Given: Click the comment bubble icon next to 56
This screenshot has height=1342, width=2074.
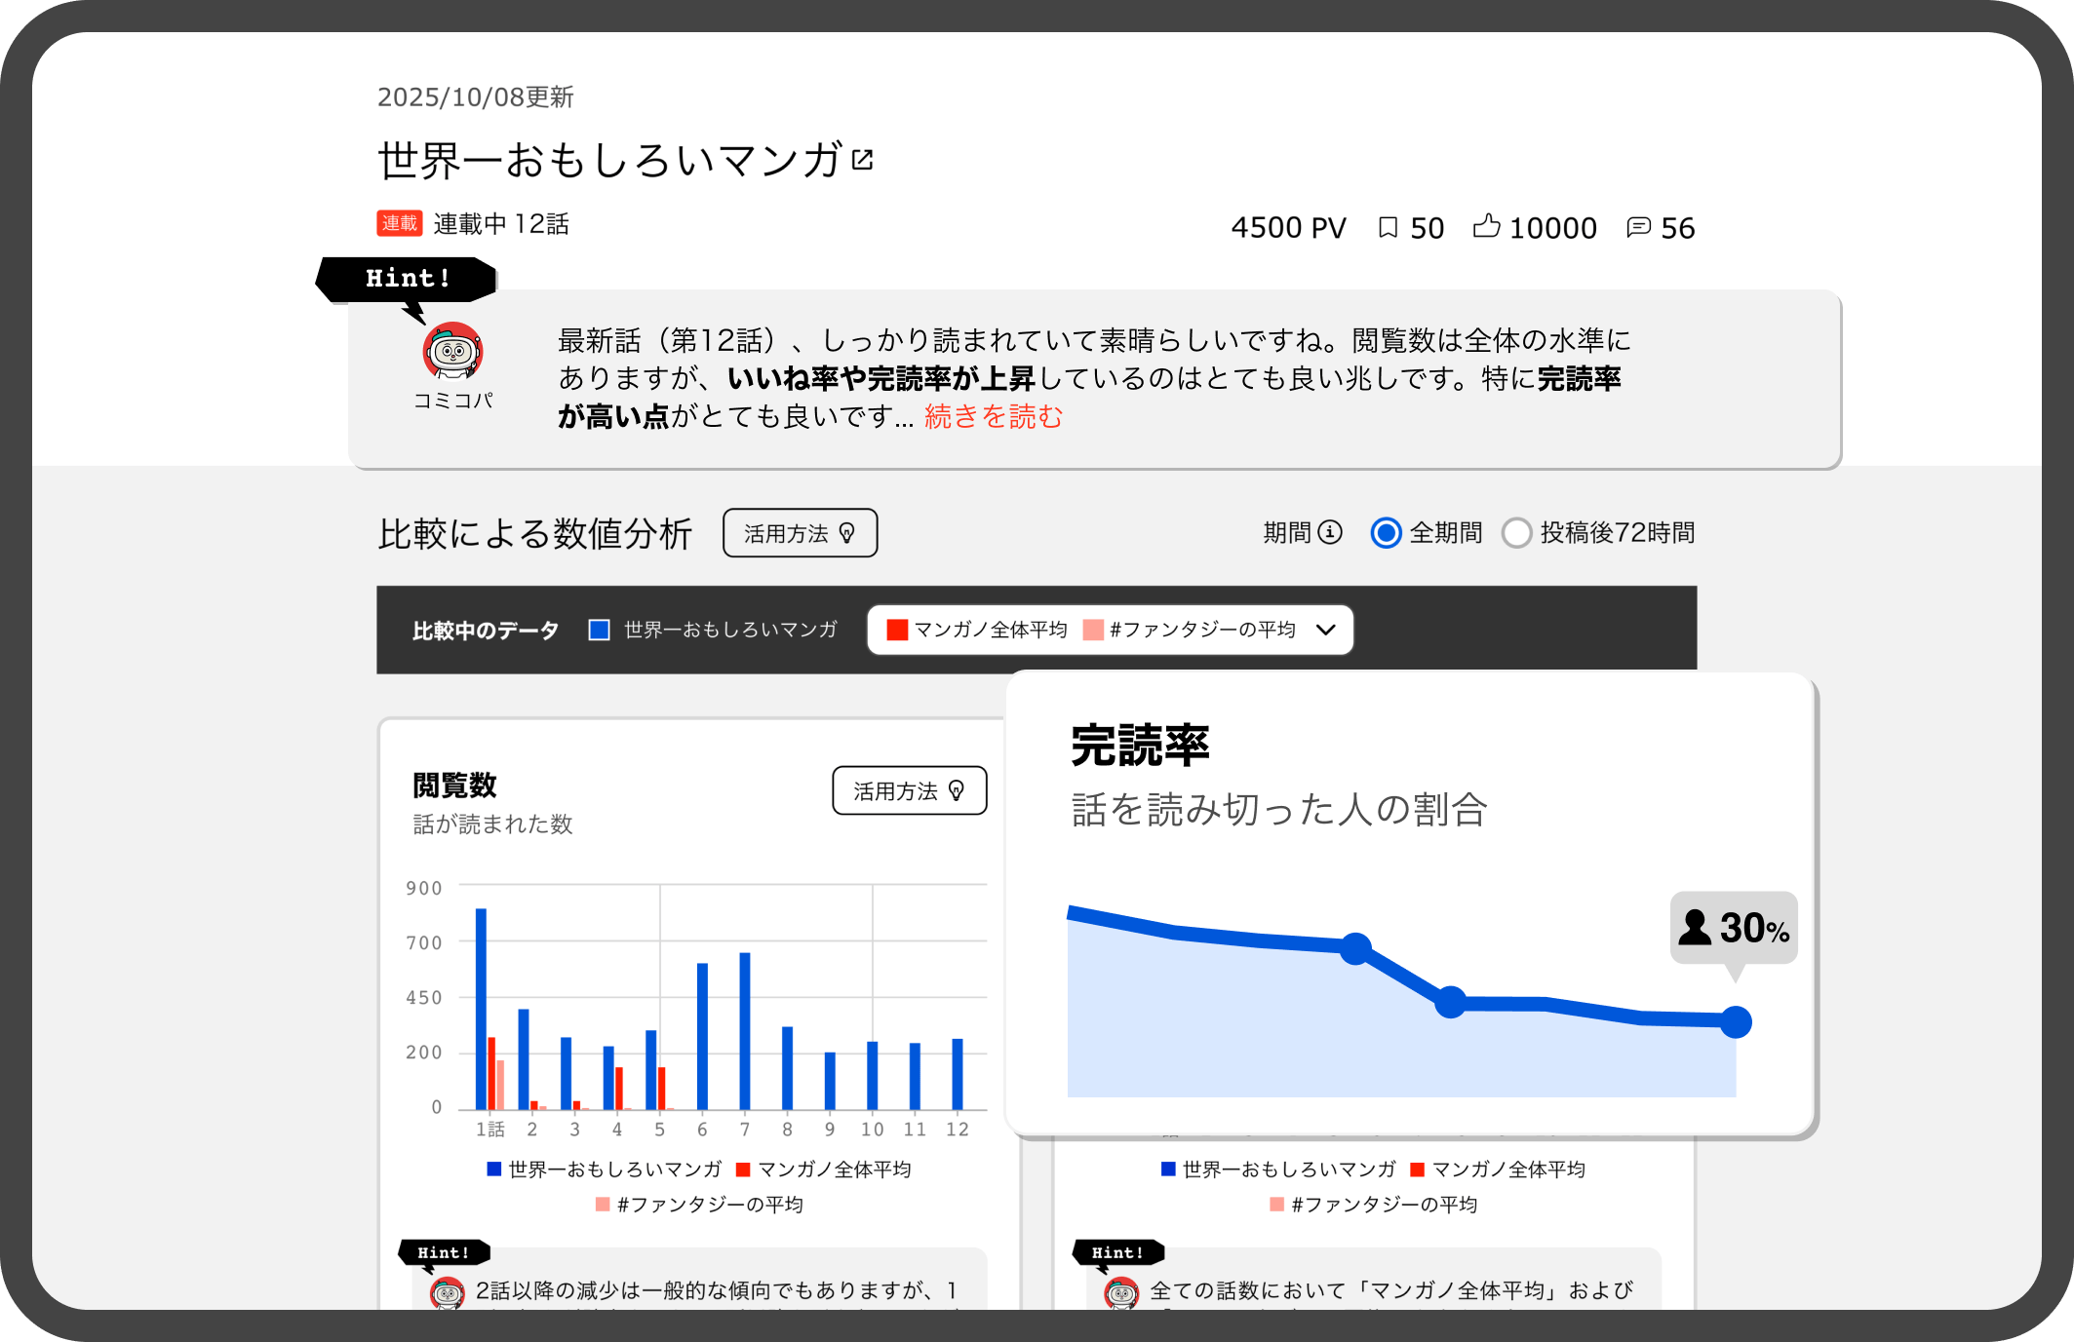Looking at the screenshot, I should pyautogui.click(x=1638, y=227).
